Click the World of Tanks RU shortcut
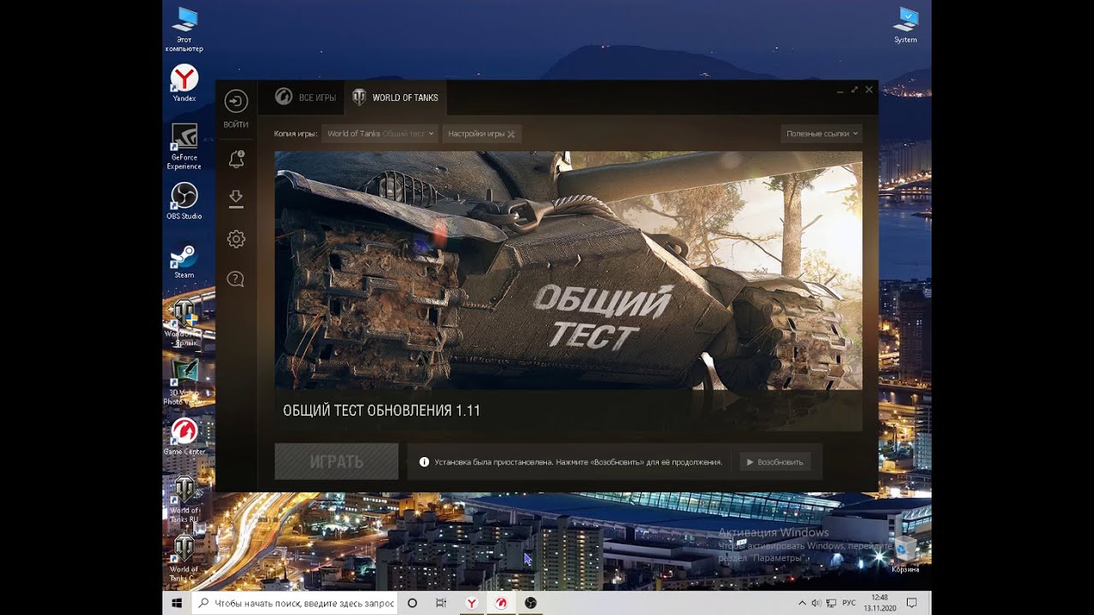The width and height of the screenshot is (1094, 615). [184, 500]
